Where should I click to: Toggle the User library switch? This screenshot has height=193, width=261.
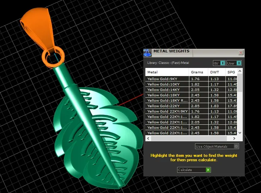coord(234,63)
